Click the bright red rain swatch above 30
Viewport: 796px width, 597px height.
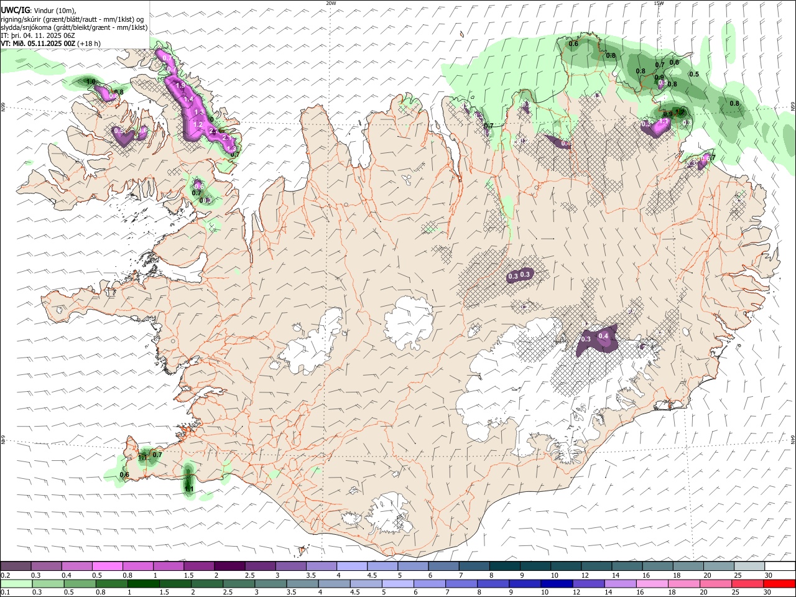779,583
